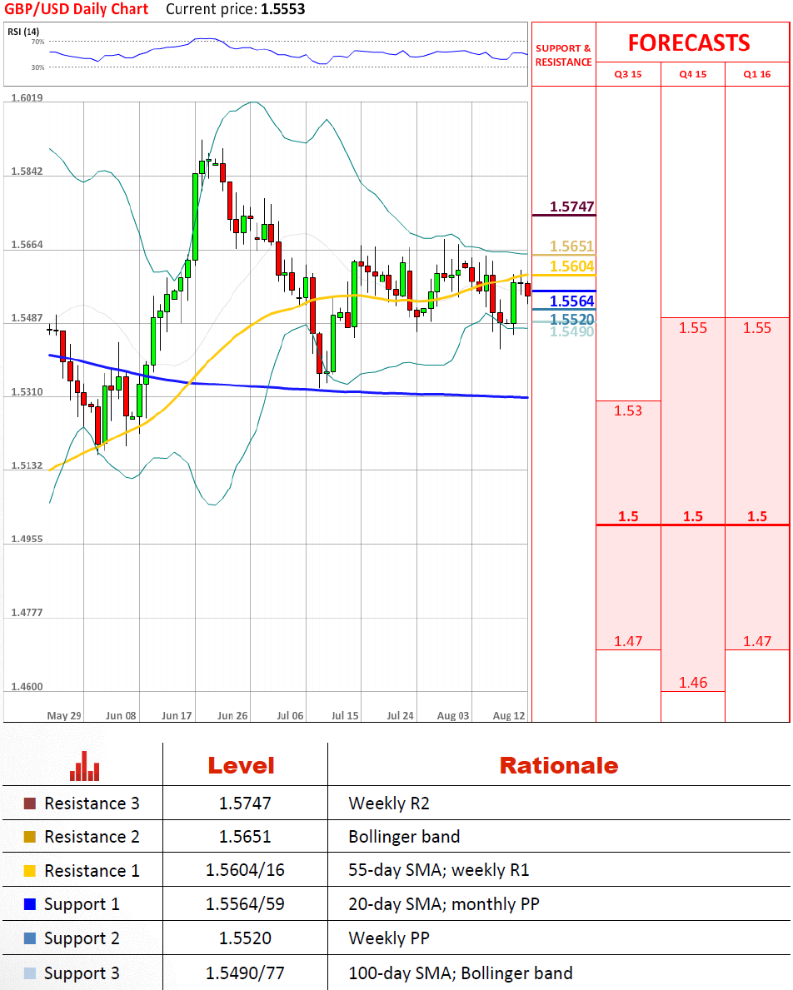793x990 pixels.
Task: Select the Q1 16 forecast column header
Action: pyautogui.click(x=757, y=74)
